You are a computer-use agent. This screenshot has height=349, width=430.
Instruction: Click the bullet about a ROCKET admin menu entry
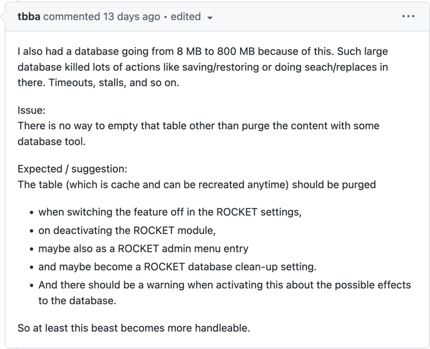pos(143,248)
